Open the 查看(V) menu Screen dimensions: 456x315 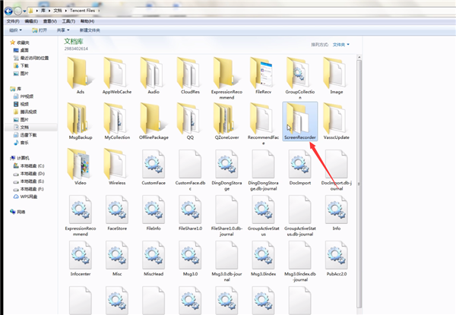coord(50,21)
